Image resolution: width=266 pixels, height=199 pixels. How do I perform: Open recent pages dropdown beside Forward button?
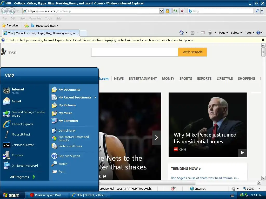click(x=18, y=11)
